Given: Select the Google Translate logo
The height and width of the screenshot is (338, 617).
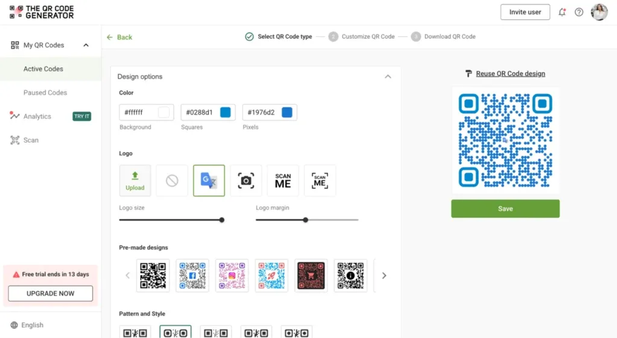Looking at the screenshot, I should (x=209, y=181).
